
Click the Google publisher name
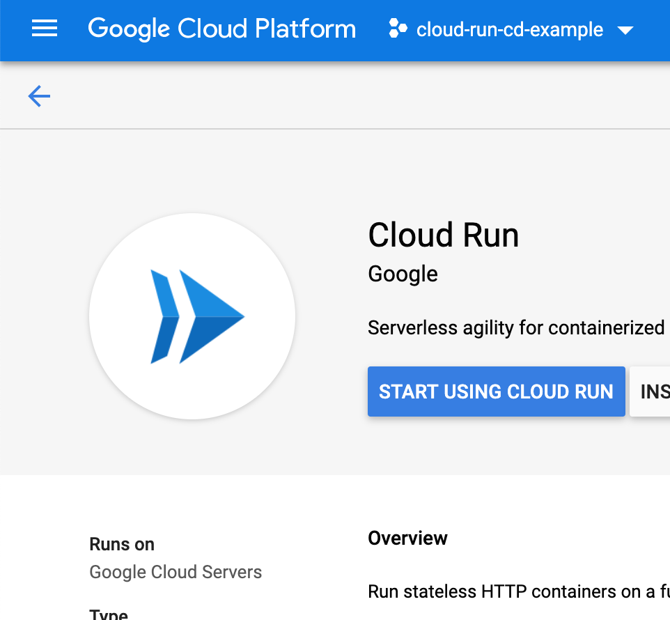click(x=403, y=274)
